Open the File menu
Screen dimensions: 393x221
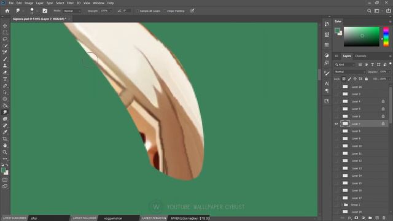coord(11,3)
